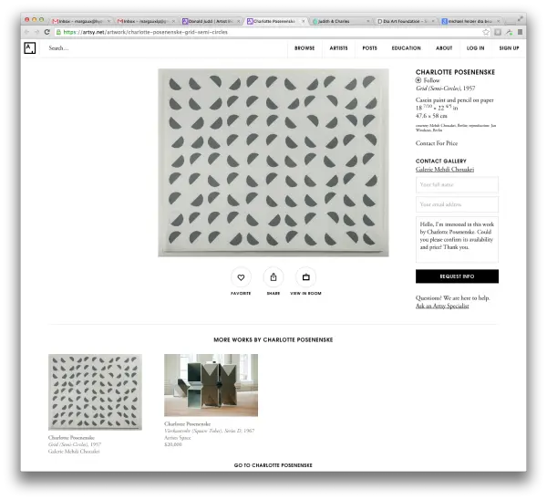Open the Galerie Mehdi Chouakri link
547x500 pixels.
pyautogui.click(x=445, y=170)
